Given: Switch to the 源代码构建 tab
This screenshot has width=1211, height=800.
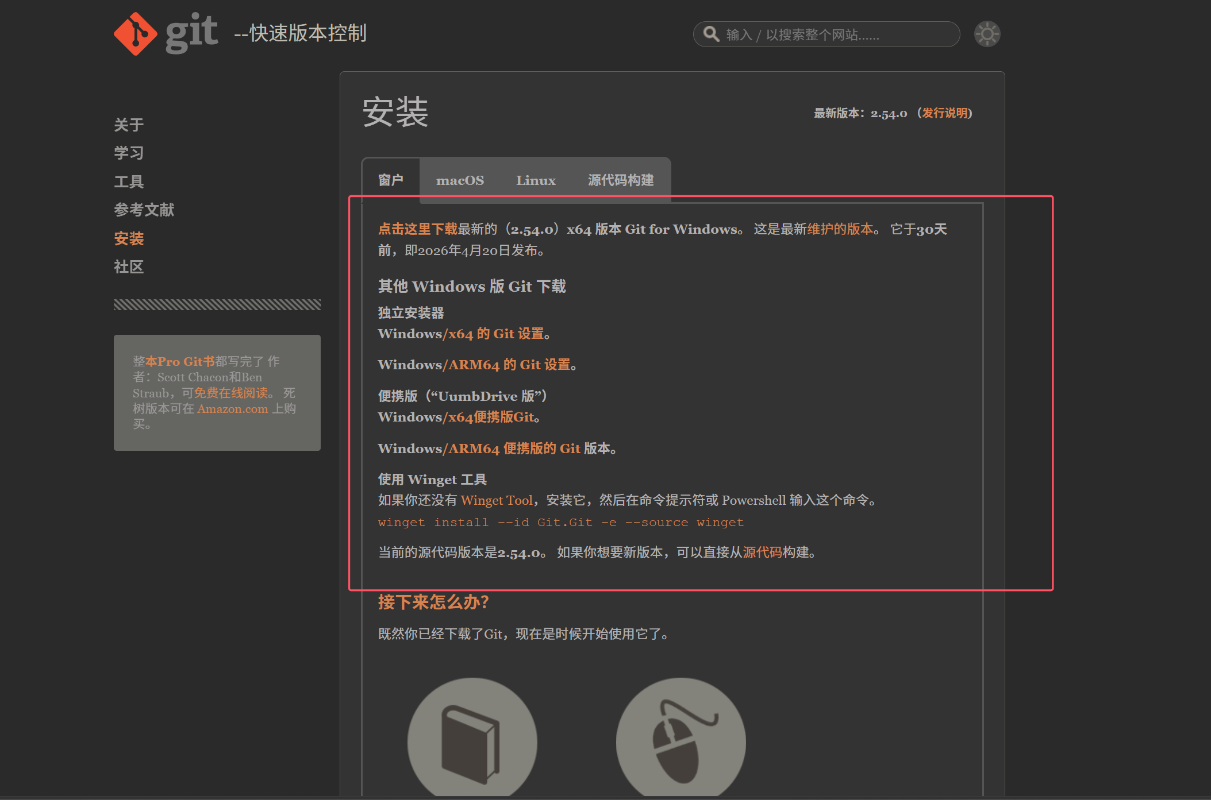Looking at the screenshot, I should pyautogui.click(x=621, y=180).
